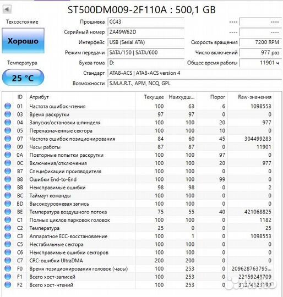
Task: Click the Буква тома field D:
Action: pos(146,63)
